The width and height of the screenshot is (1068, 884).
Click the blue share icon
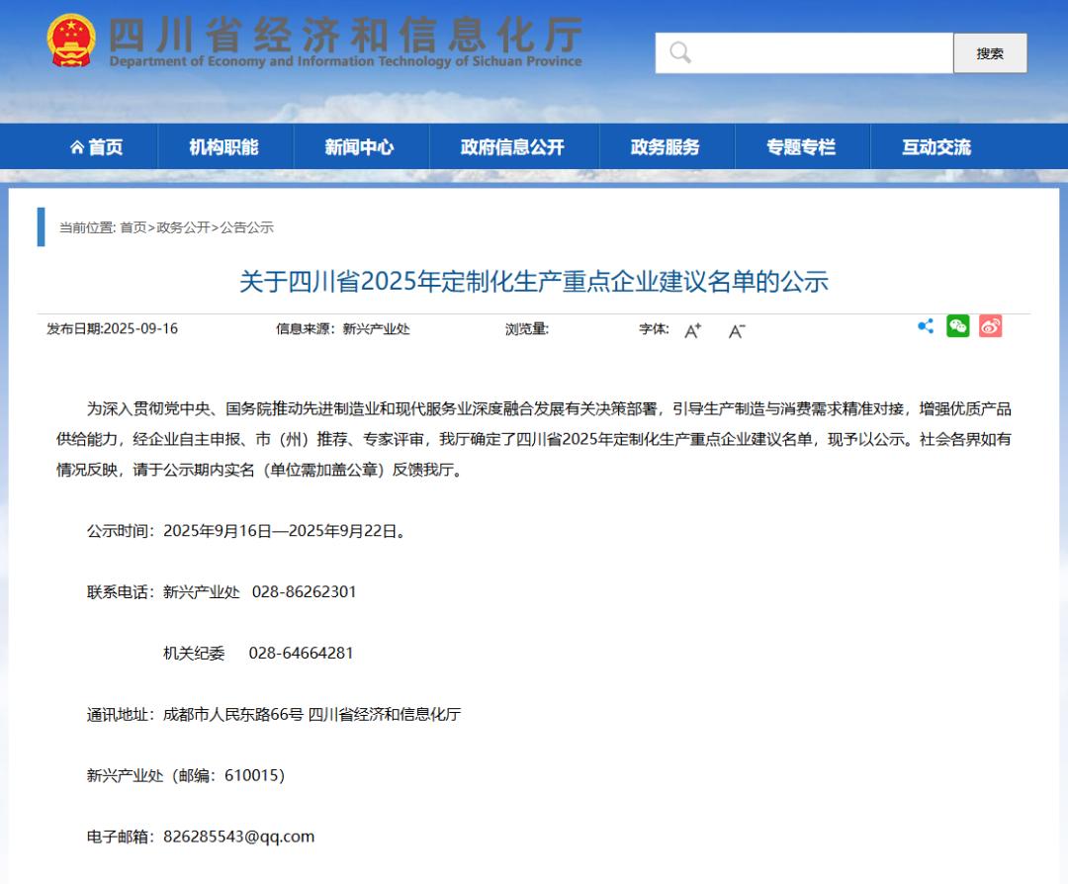tap(926, 325)
